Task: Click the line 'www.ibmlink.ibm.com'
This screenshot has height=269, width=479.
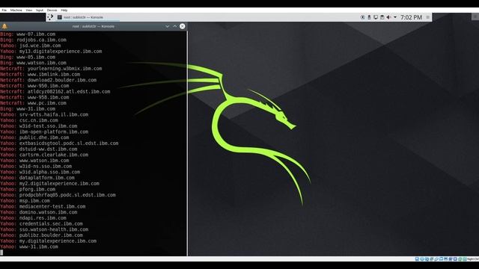Action: coord(40,75)
